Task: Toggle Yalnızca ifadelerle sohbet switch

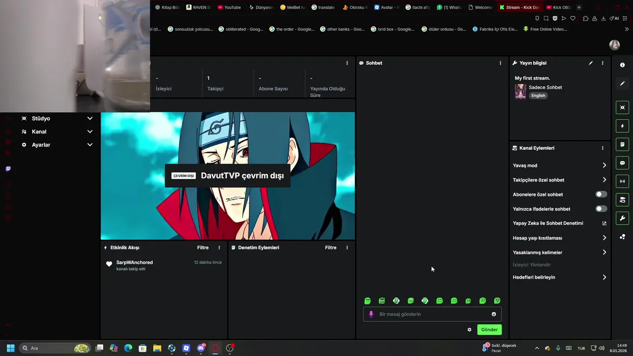Action: pos(601,209)
